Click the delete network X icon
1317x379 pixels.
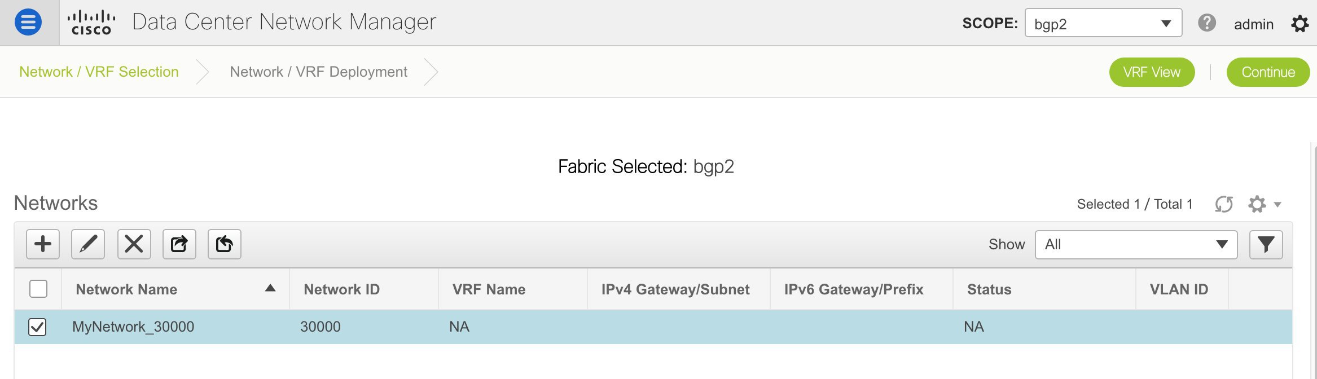[x=134, y=244]
